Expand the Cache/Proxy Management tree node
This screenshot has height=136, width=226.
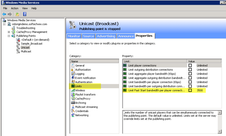tap(9, 32)
